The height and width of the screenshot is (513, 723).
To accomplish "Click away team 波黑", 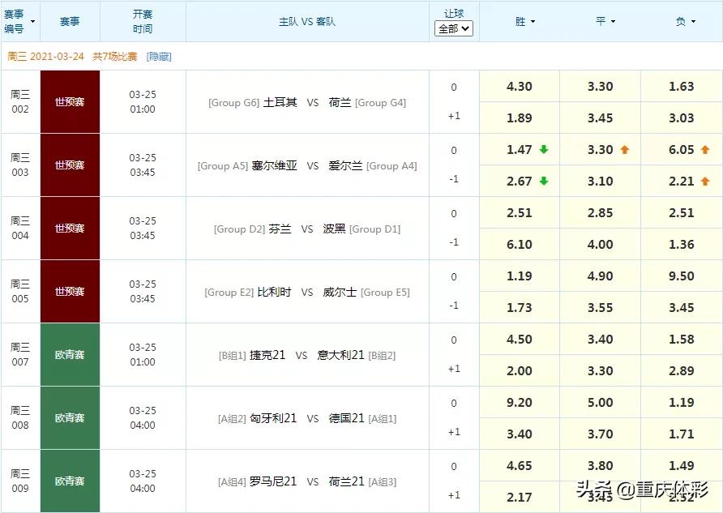I will (334, 229).
